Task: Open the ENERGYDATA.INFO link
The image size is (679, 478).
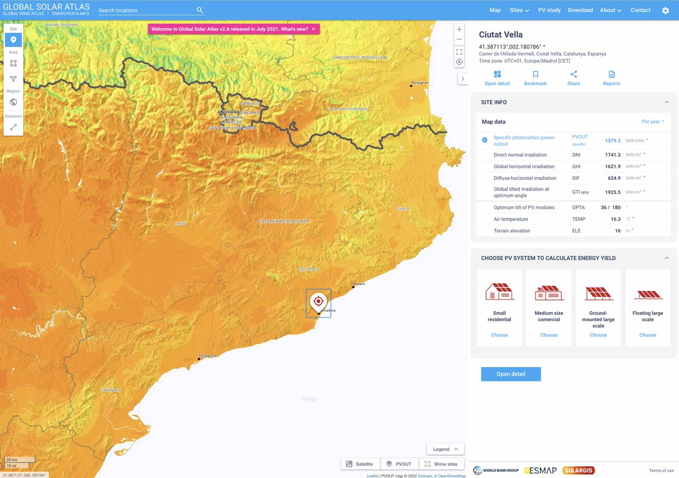Action: (x=70, y=14)
